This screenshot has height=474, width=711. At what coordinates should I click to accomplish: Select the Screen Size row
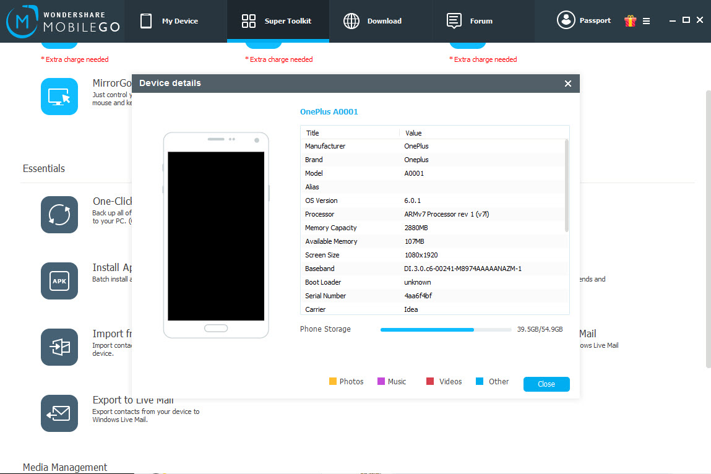[x=433, y=255]
